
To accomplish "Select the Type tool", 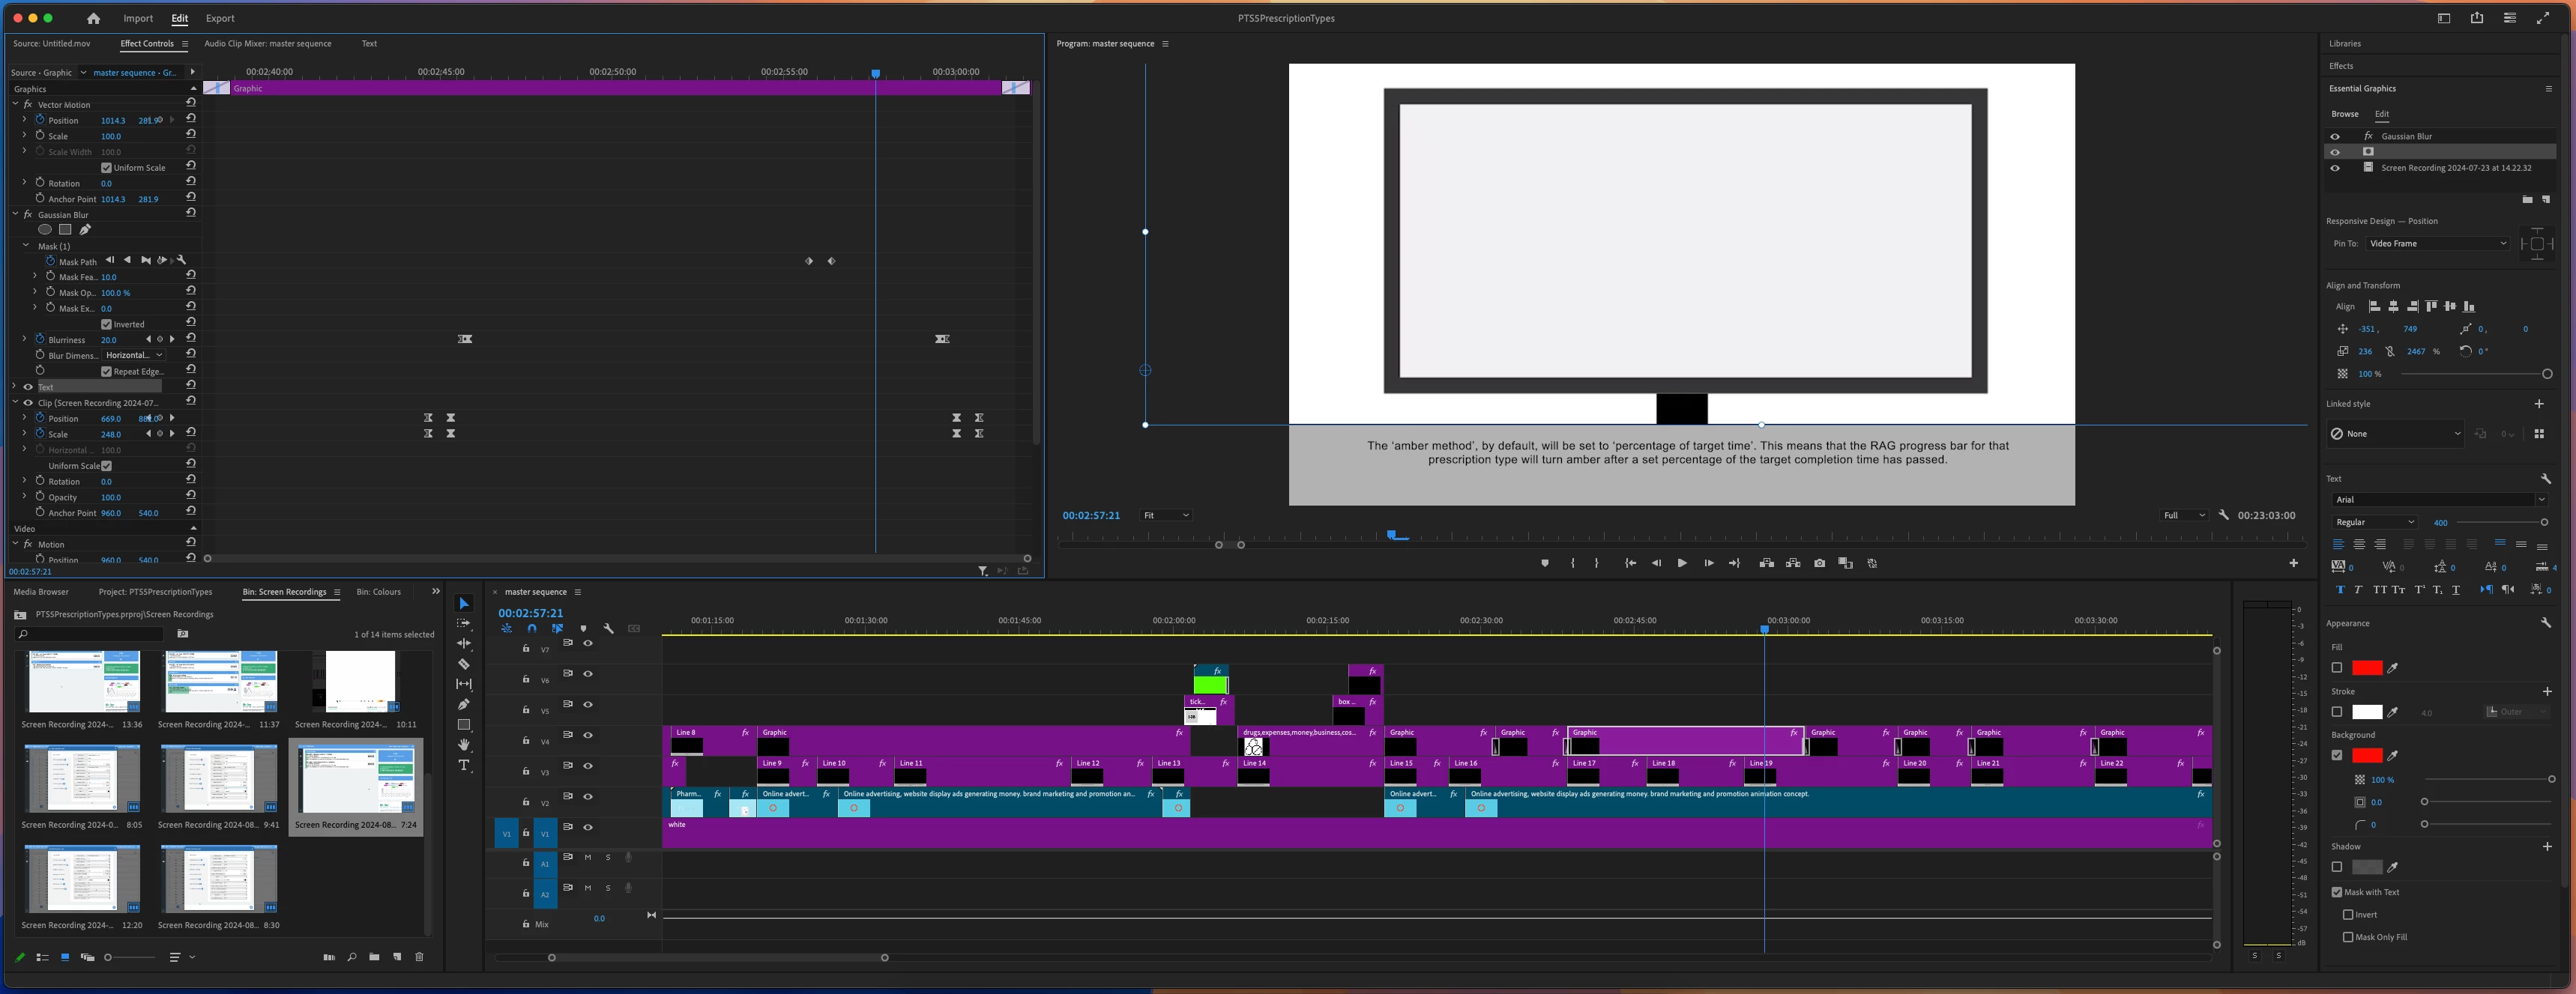I will coord(463,766).
